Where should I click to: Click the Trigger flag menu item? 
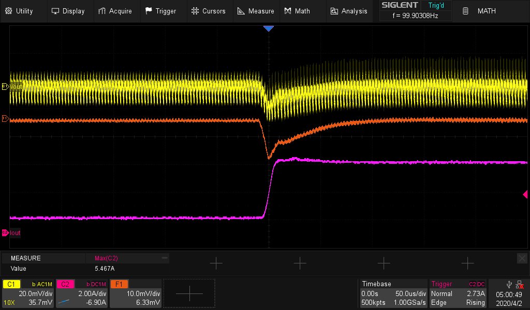160,11
